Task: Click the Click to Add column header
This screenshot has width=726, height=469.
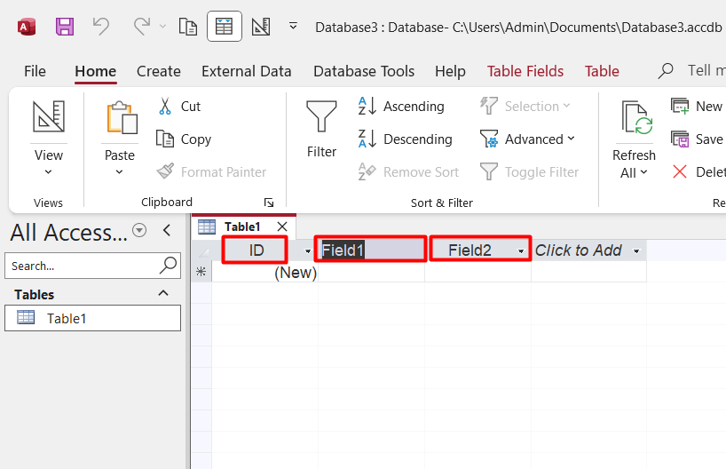Action: coord(579,250)
